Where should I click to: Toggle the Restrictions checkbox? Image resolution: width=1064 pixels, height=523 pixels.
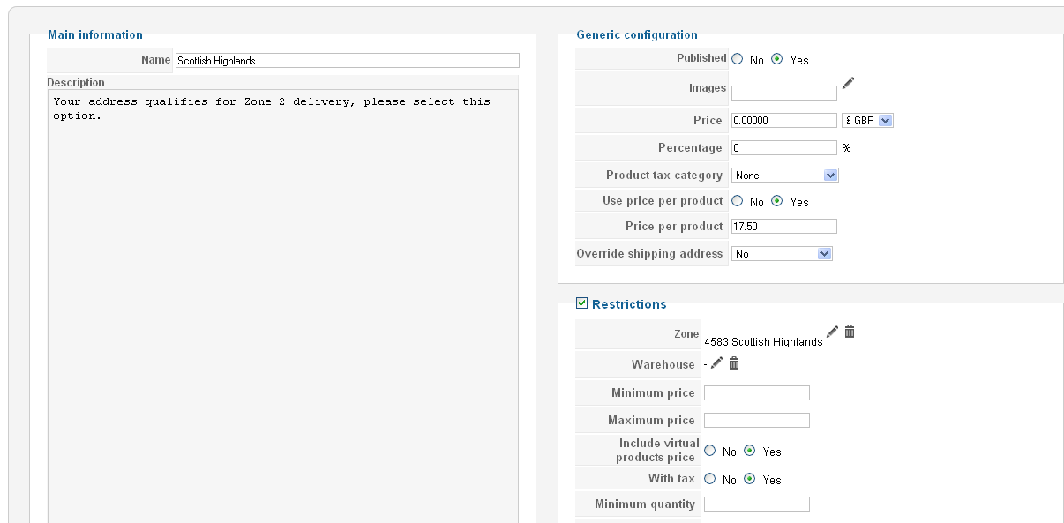point(581,303)
